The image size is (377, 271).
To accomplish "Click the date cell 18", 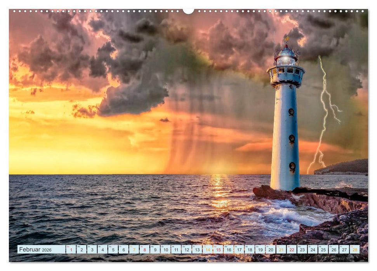I will 250,250.
